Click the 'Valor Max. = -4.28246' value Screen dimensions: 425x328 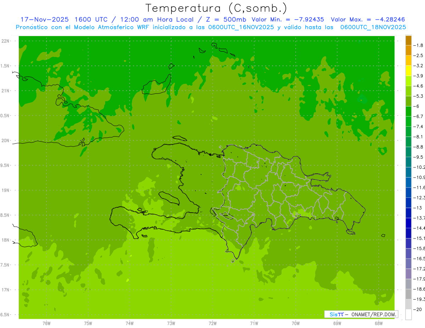point(368,19)
